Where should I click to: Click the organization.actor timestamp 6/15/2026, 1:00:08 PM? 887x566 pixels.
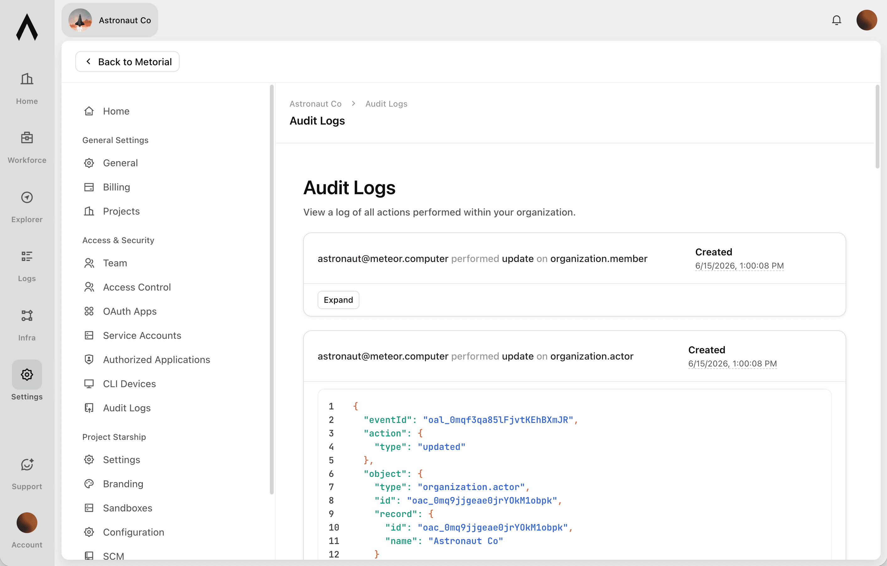733,364
